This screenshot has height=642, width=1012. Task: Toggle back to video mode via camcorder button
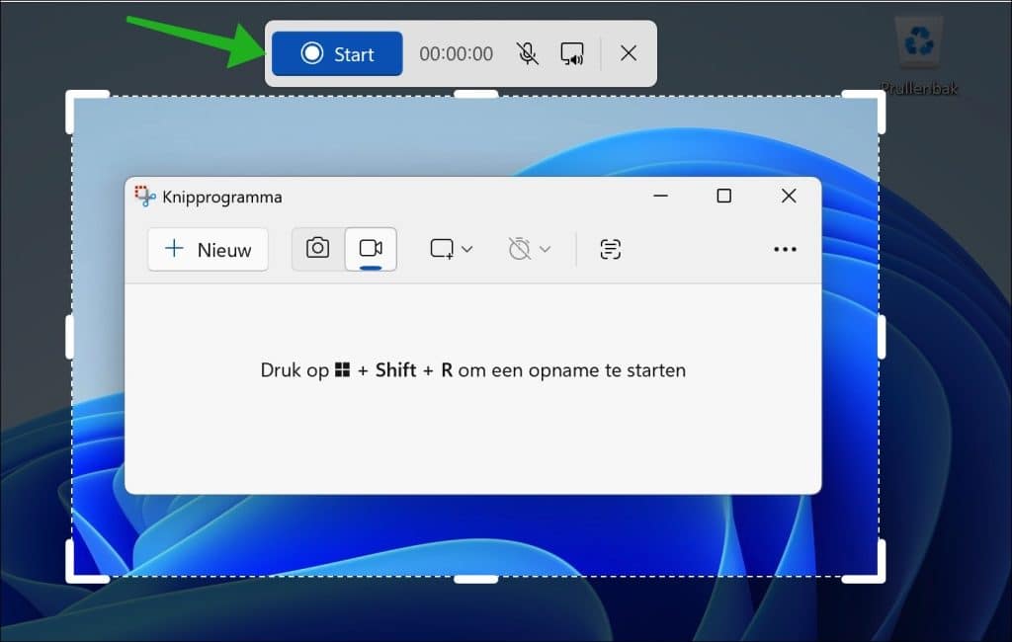tap(372, 249)
